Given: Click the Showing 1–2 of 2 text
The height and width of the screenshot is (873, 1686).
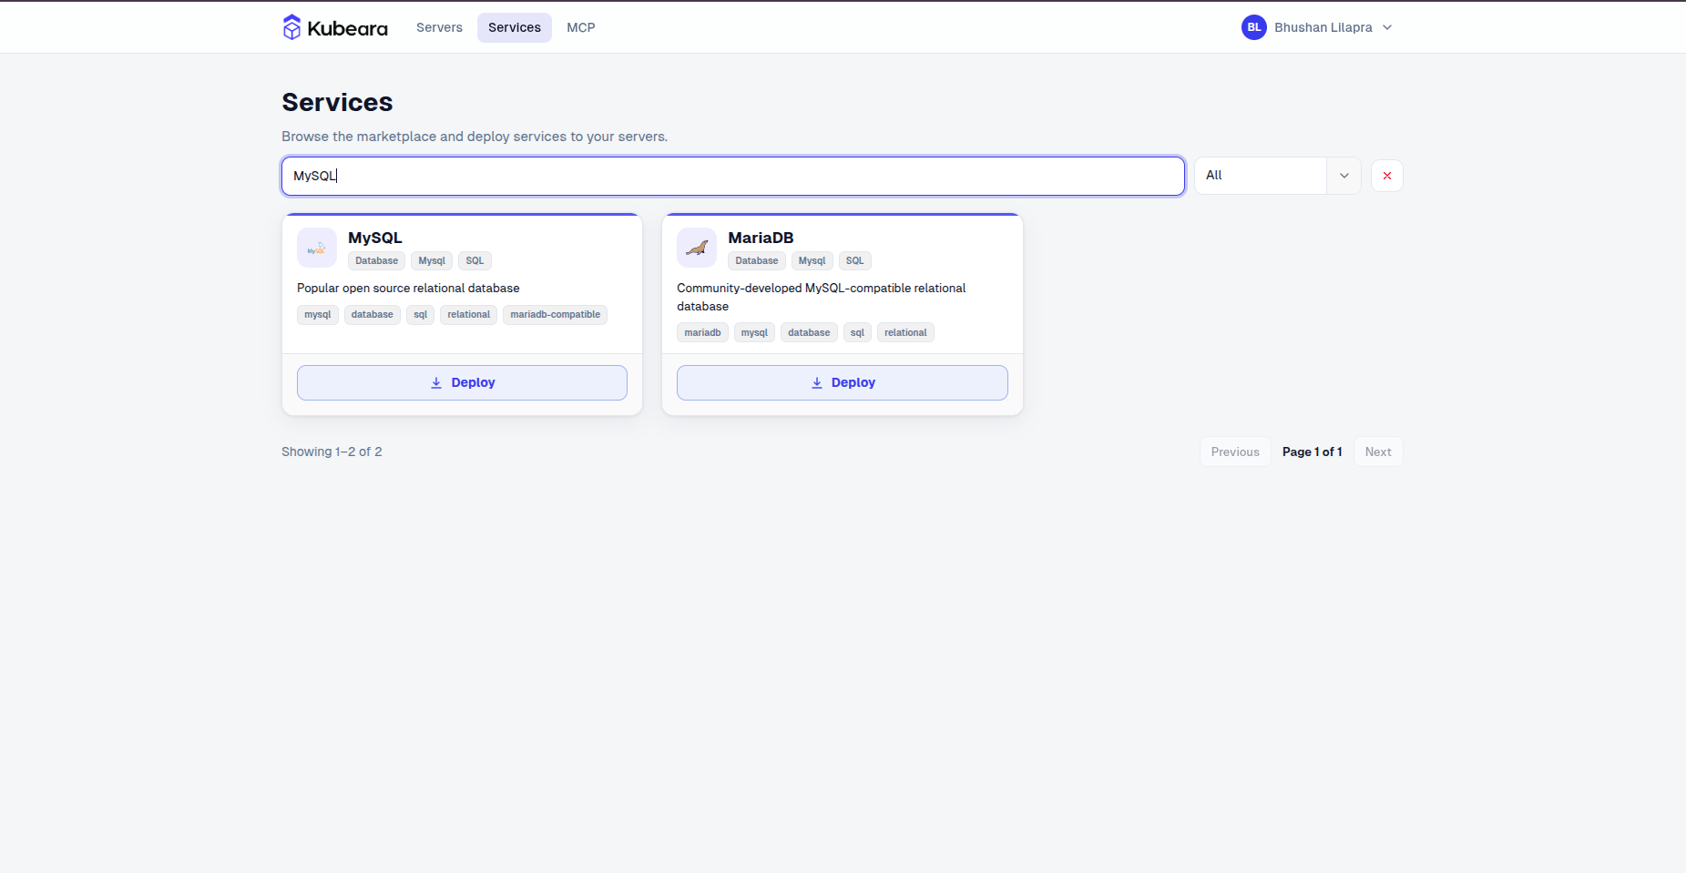Looking at the screenshot, I should click(332, 452).
